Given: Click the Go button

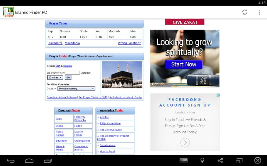Looking at the screenshot, I should coord(68,77).
